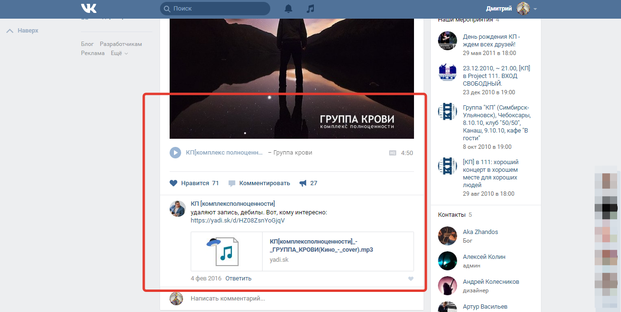Open contact Алексей Колин

click(484, 256)
